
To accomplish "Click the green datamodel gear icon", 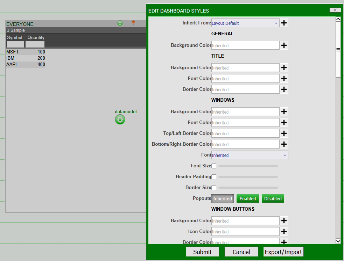I will tap(120, 119).
